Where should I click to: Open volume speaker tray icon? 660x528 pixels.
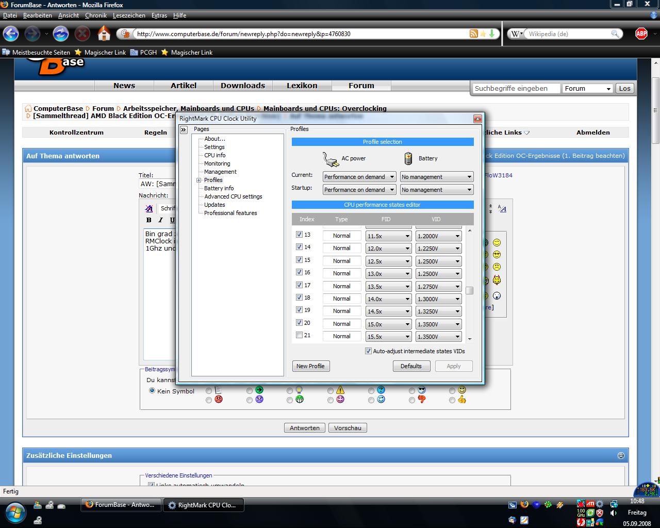coord(614,513)
